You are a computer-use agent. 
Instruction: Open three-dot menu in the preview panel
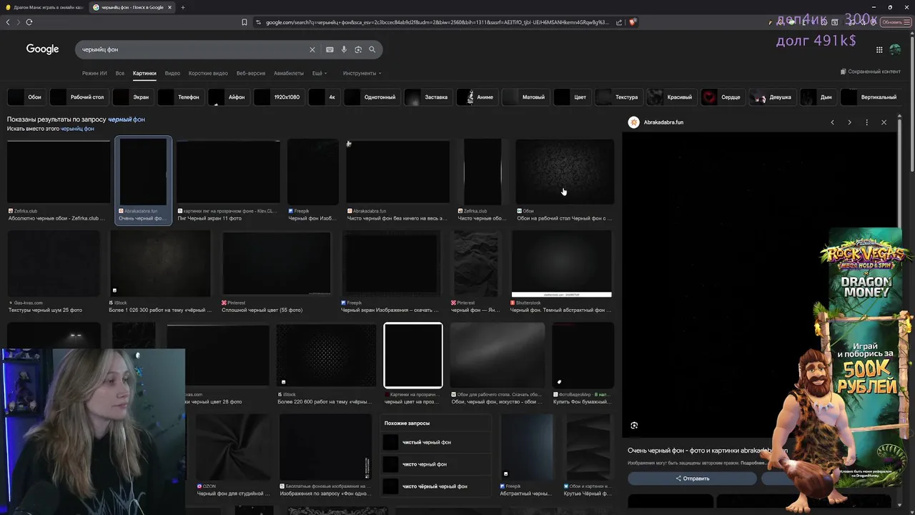[866, 122]
